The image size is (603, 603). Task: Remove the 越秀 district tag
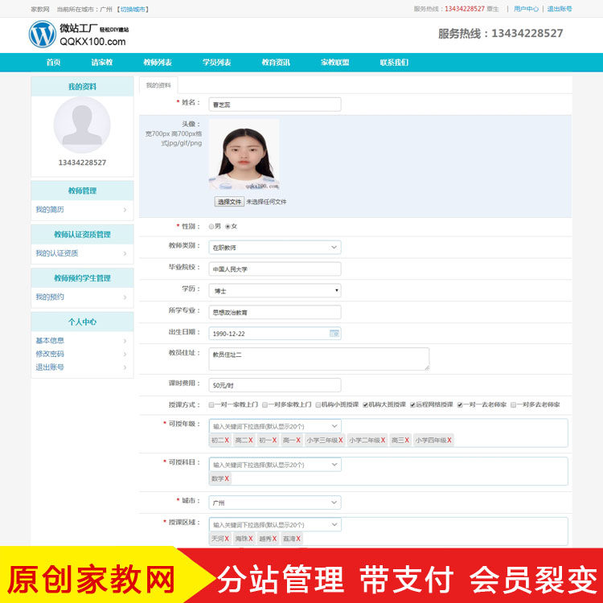[275, 539]
